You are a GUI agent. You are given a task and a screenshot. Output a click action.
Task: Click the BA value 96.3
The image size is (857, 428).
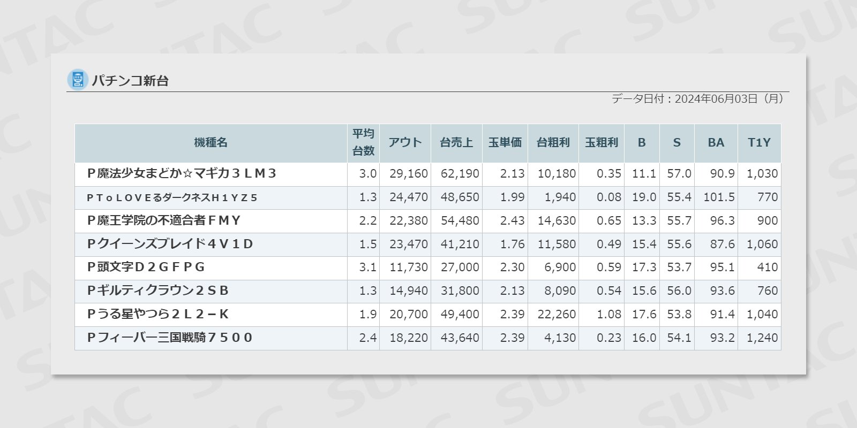click(723, 220)
